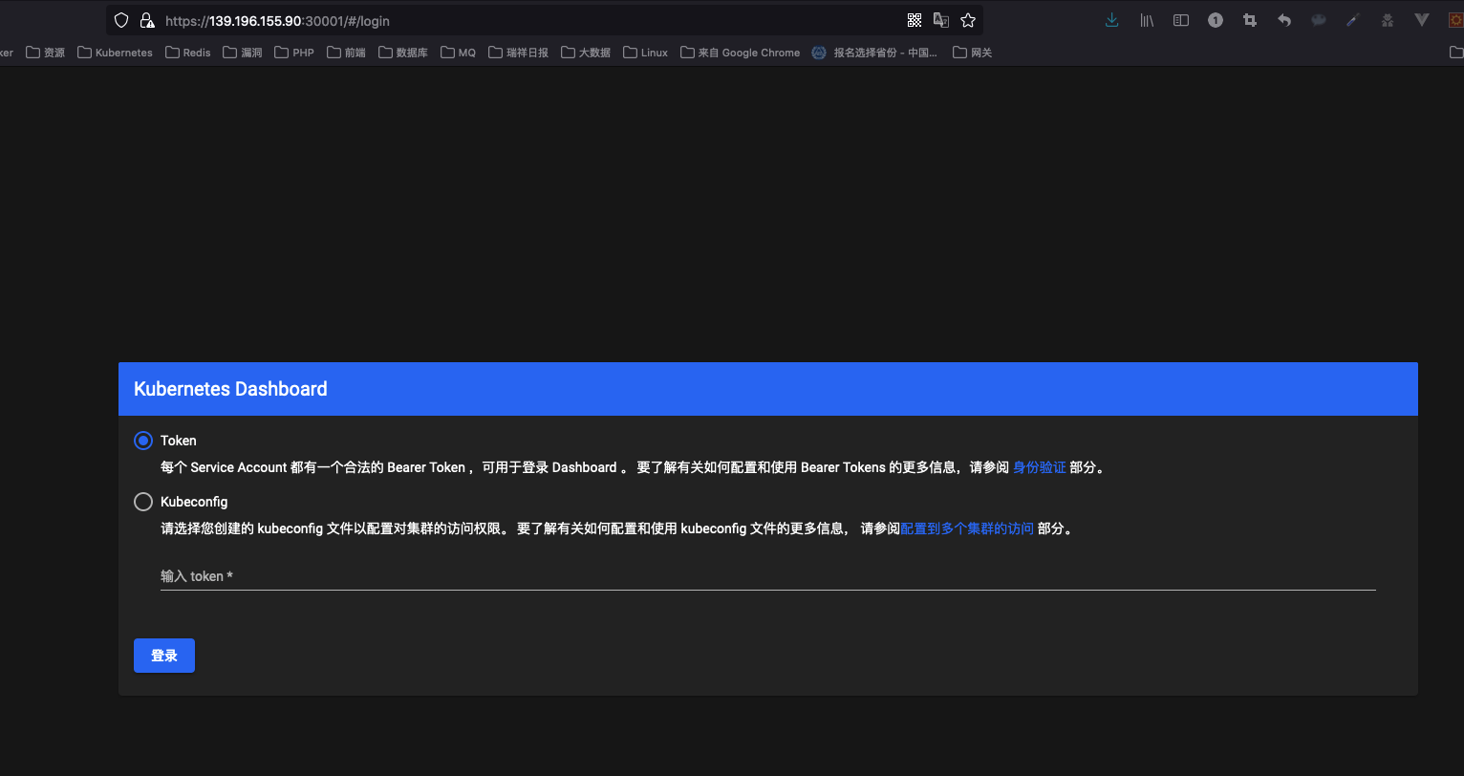The width and height of the screenshot is (1464, 776).
Task: Click the Kubernetes Dashboard header title
Action: click(230, 389)
